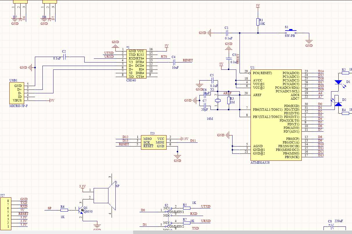This screenshot has width=352, height=234.
Task: Select the J23 ISP header symbol
Action: click(153, 142)
